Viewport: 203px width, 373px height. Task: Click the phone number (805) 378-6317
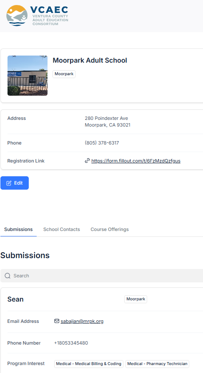(102, 143)
